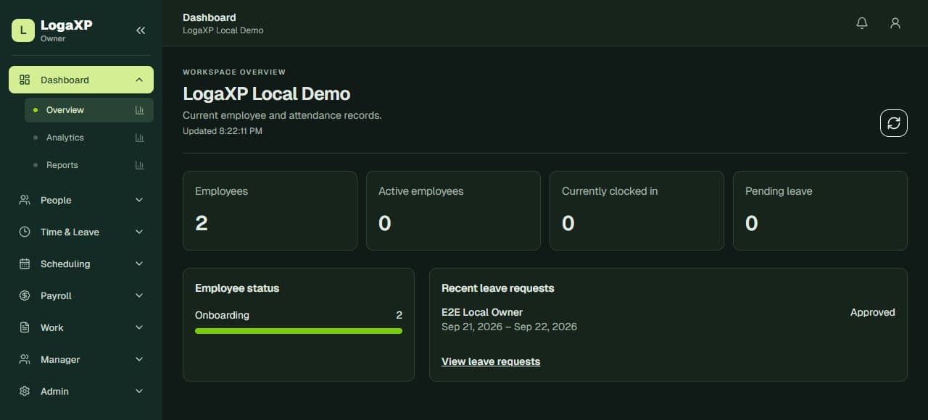The height and width of the screenshot is (420, 928).
Task: Click the 'Approved' status text
Action: pos(873,312)
